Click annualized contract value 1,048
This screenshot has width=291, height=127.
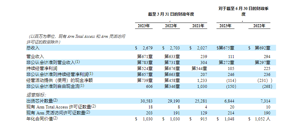[229, 119]
